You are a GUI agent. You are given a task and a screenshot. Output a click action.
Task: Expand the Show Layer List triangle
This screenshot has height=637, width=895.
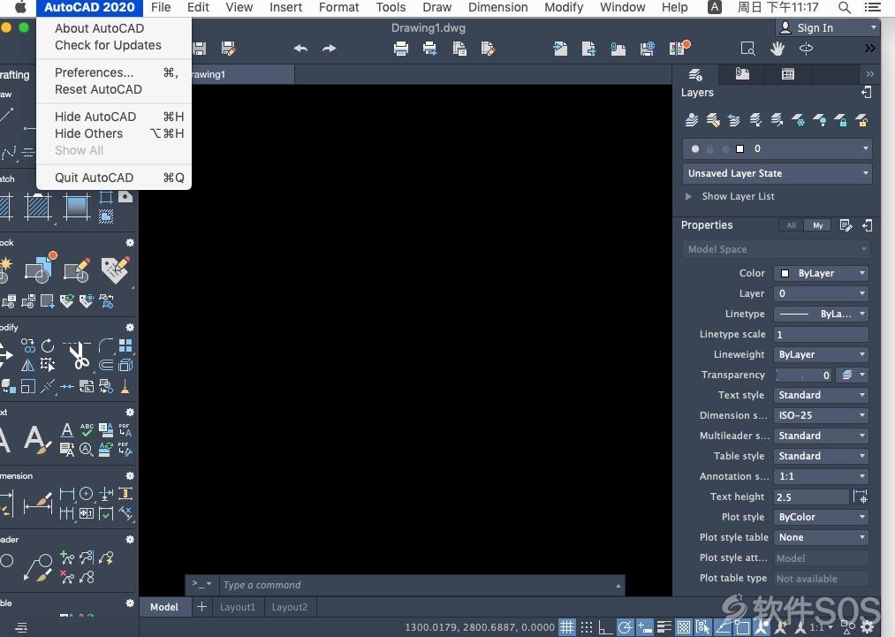coord(688,196)
